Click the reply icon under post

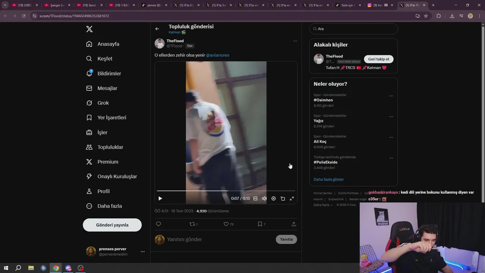[158, 224]
